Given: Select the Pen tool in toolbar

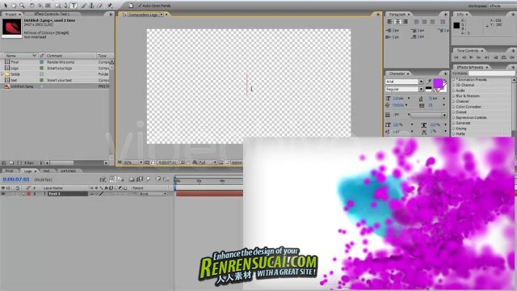Looking at the screenshot, I should coord(65,6).
